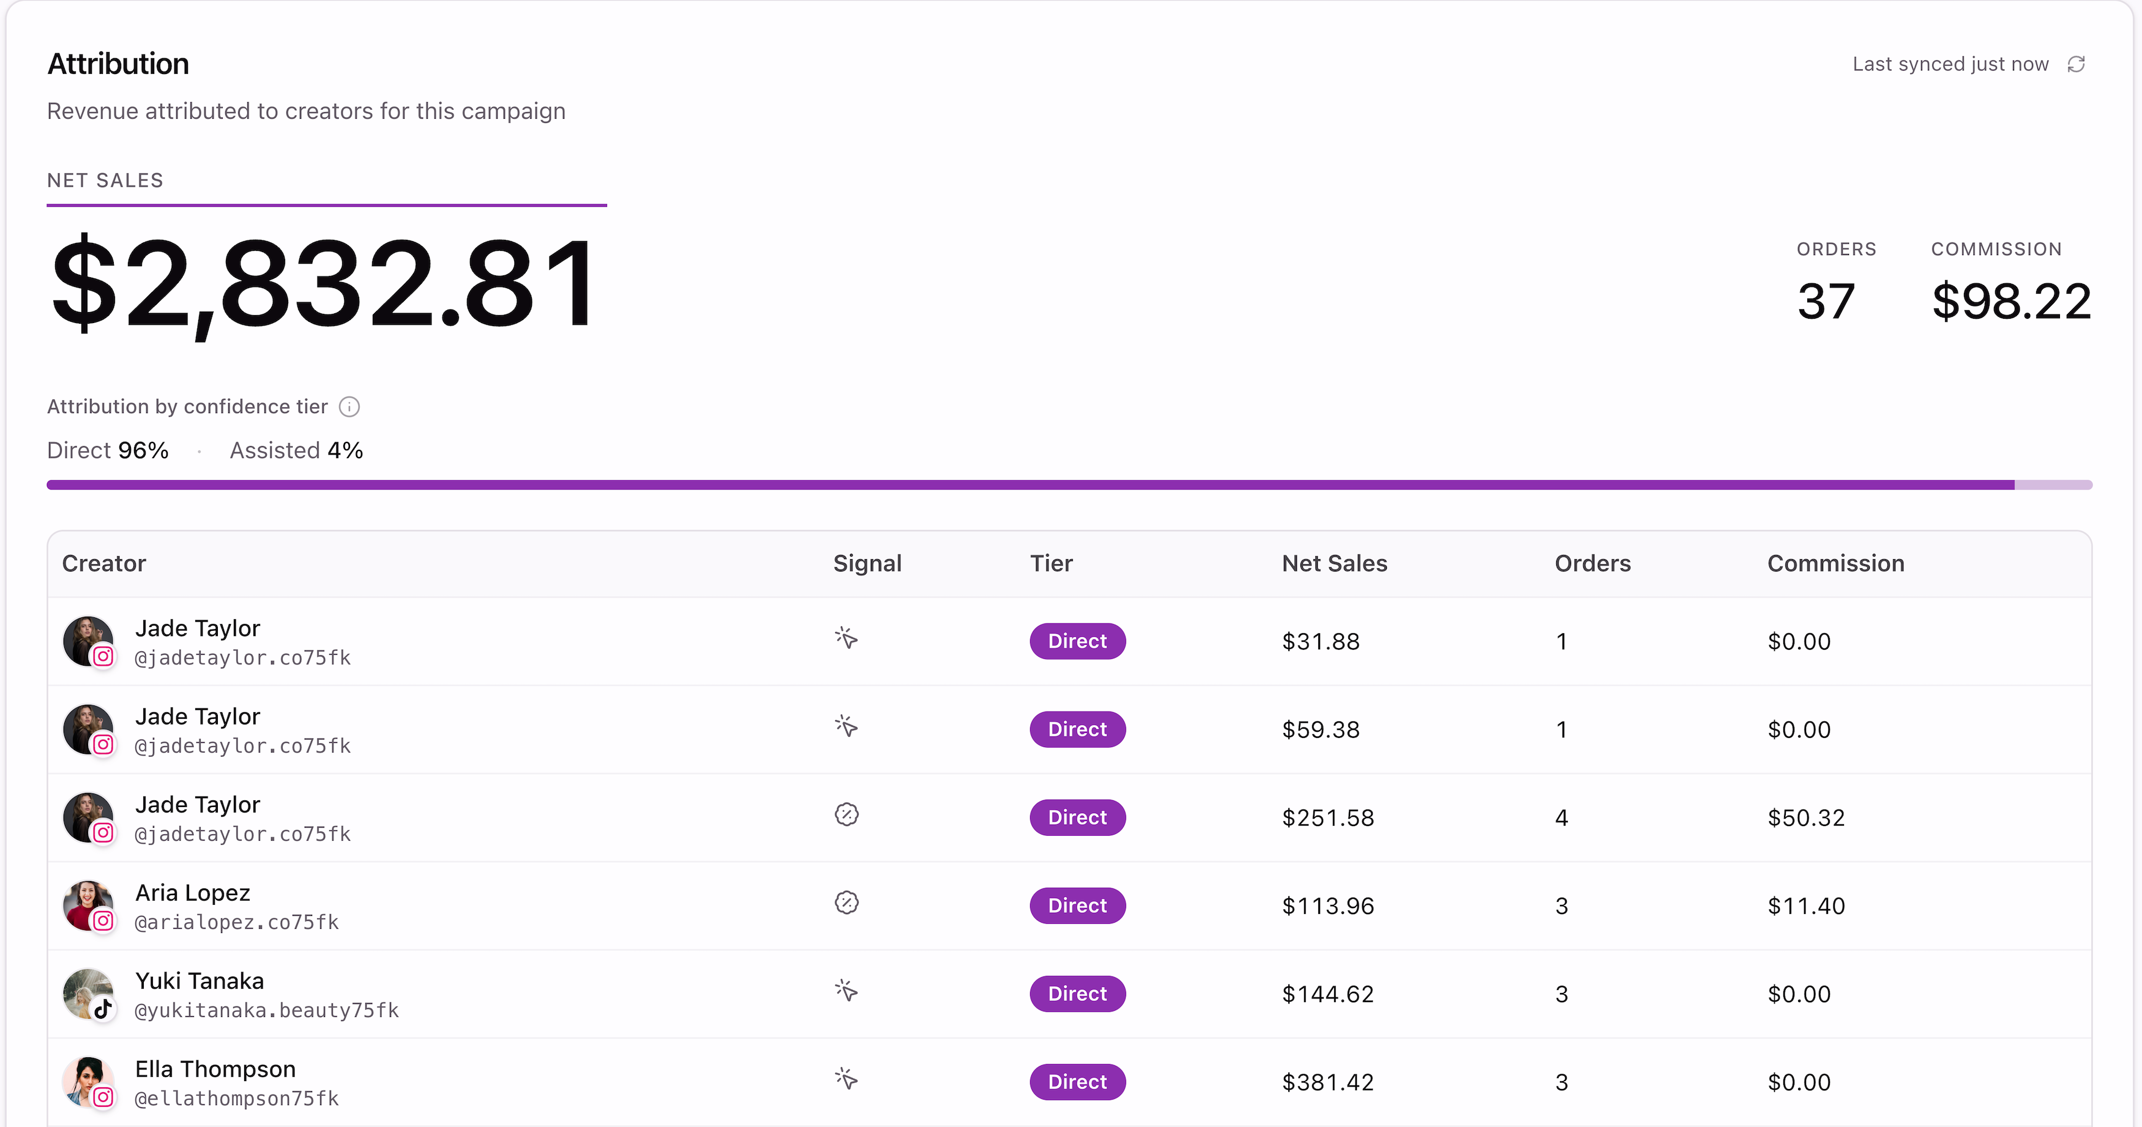
Task: Click the $11.40 commission cell
Action: [x=1806, y=905]
